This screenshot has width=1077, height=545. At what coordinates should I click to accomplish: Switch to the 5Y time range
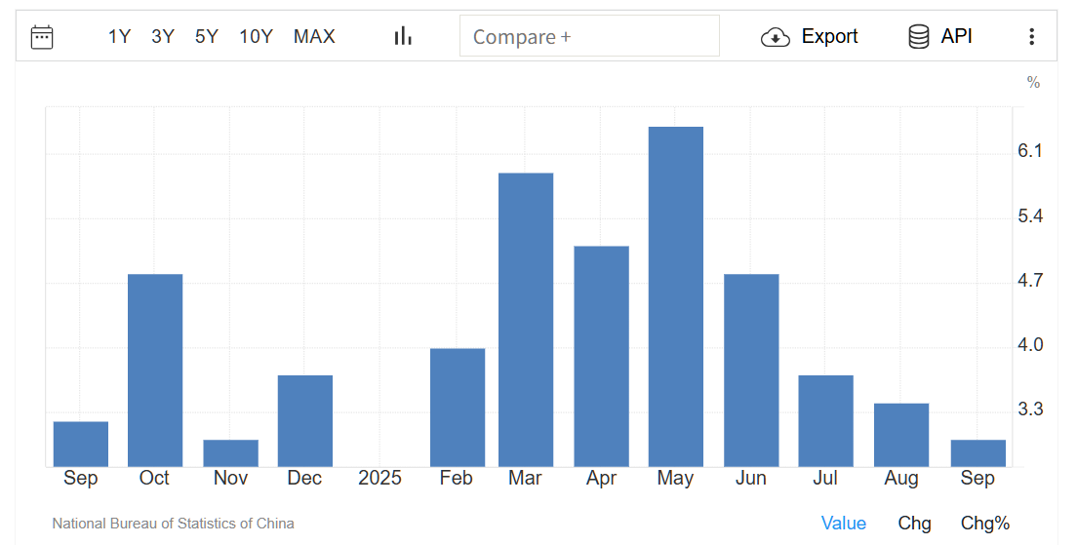coord(207,37)
